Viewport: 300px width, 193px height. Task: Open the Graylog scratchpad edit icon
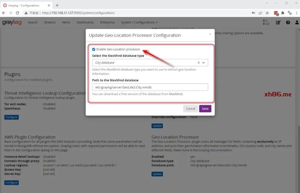pos(278,22)
